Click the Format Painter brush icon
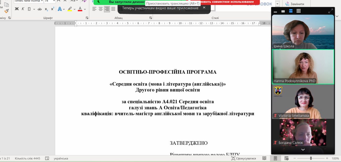The image size is (341, 162). [x=6, y=11]
